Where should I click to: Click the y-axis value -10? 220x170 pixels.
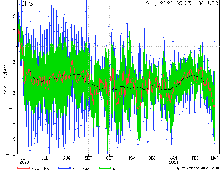click(x=11, y=154)
